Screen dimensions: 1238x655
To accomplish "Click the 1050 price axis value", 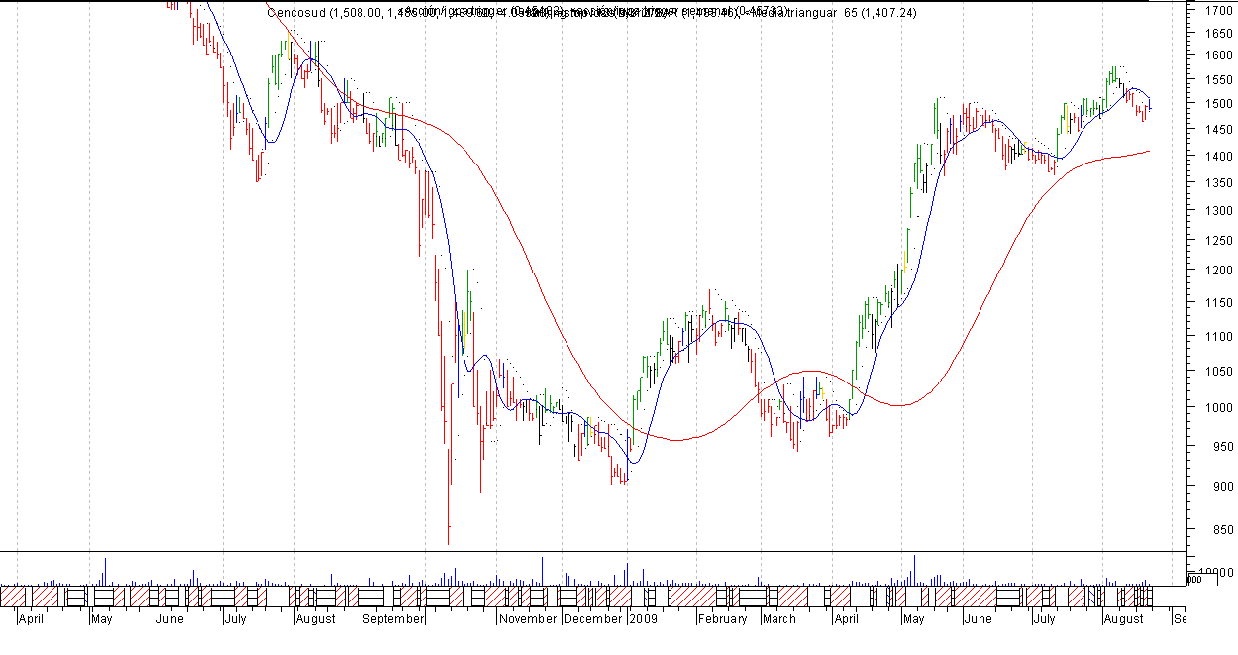I will tap(1218, 372).
